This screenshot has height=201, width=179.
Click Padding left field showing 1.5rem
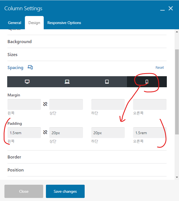pyautogui.click(x=24, y=133)
